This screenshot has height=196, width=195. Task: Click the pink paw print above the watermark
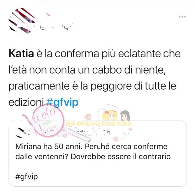[88, 116]
